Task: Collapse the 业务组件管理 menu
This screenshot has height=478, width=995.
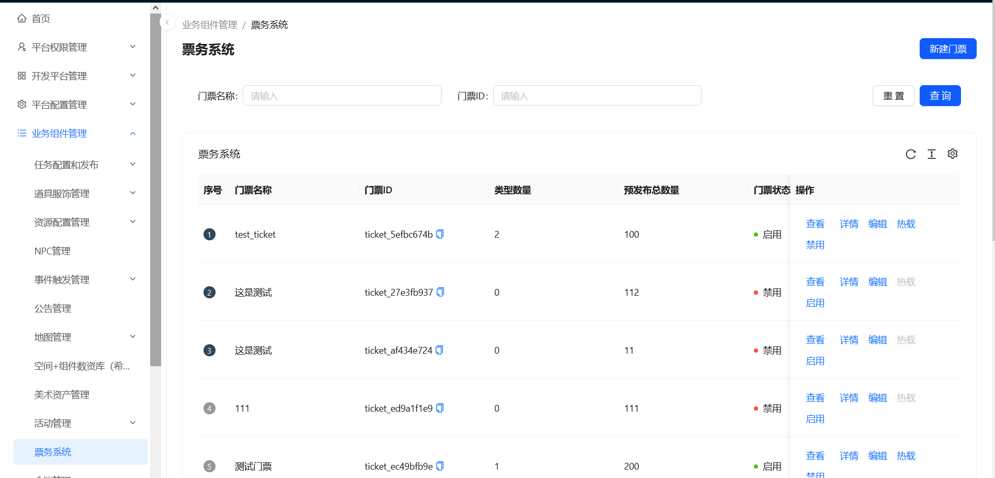Action: pos(78,133)
